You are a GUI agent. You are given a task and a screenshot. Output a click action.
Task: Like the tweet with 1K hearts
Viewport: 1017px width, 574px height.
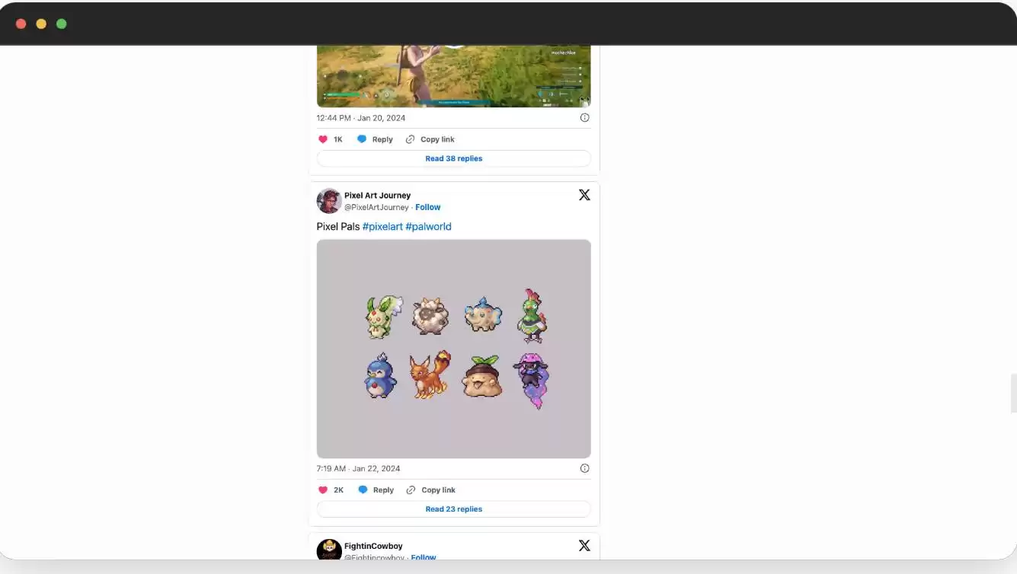(323, 139)
